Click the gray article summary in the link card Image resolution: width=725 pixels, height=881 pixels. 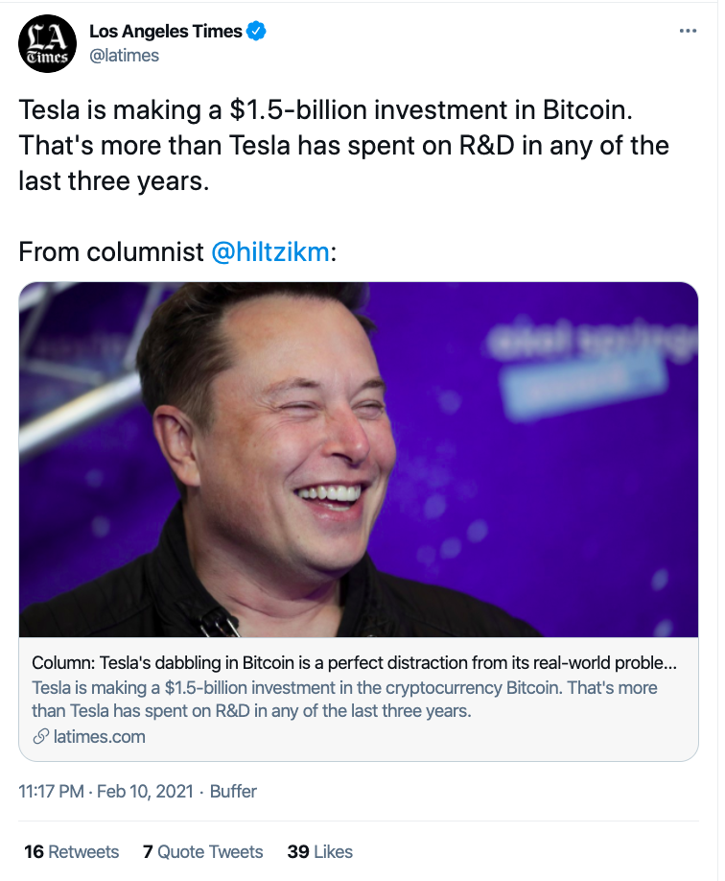click(x=344, y=700)
